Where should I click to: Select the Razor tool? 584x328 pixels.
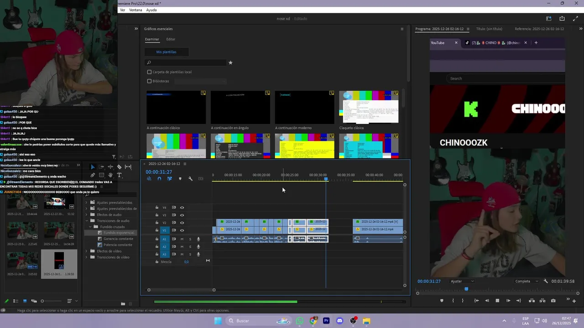[119, 167]
